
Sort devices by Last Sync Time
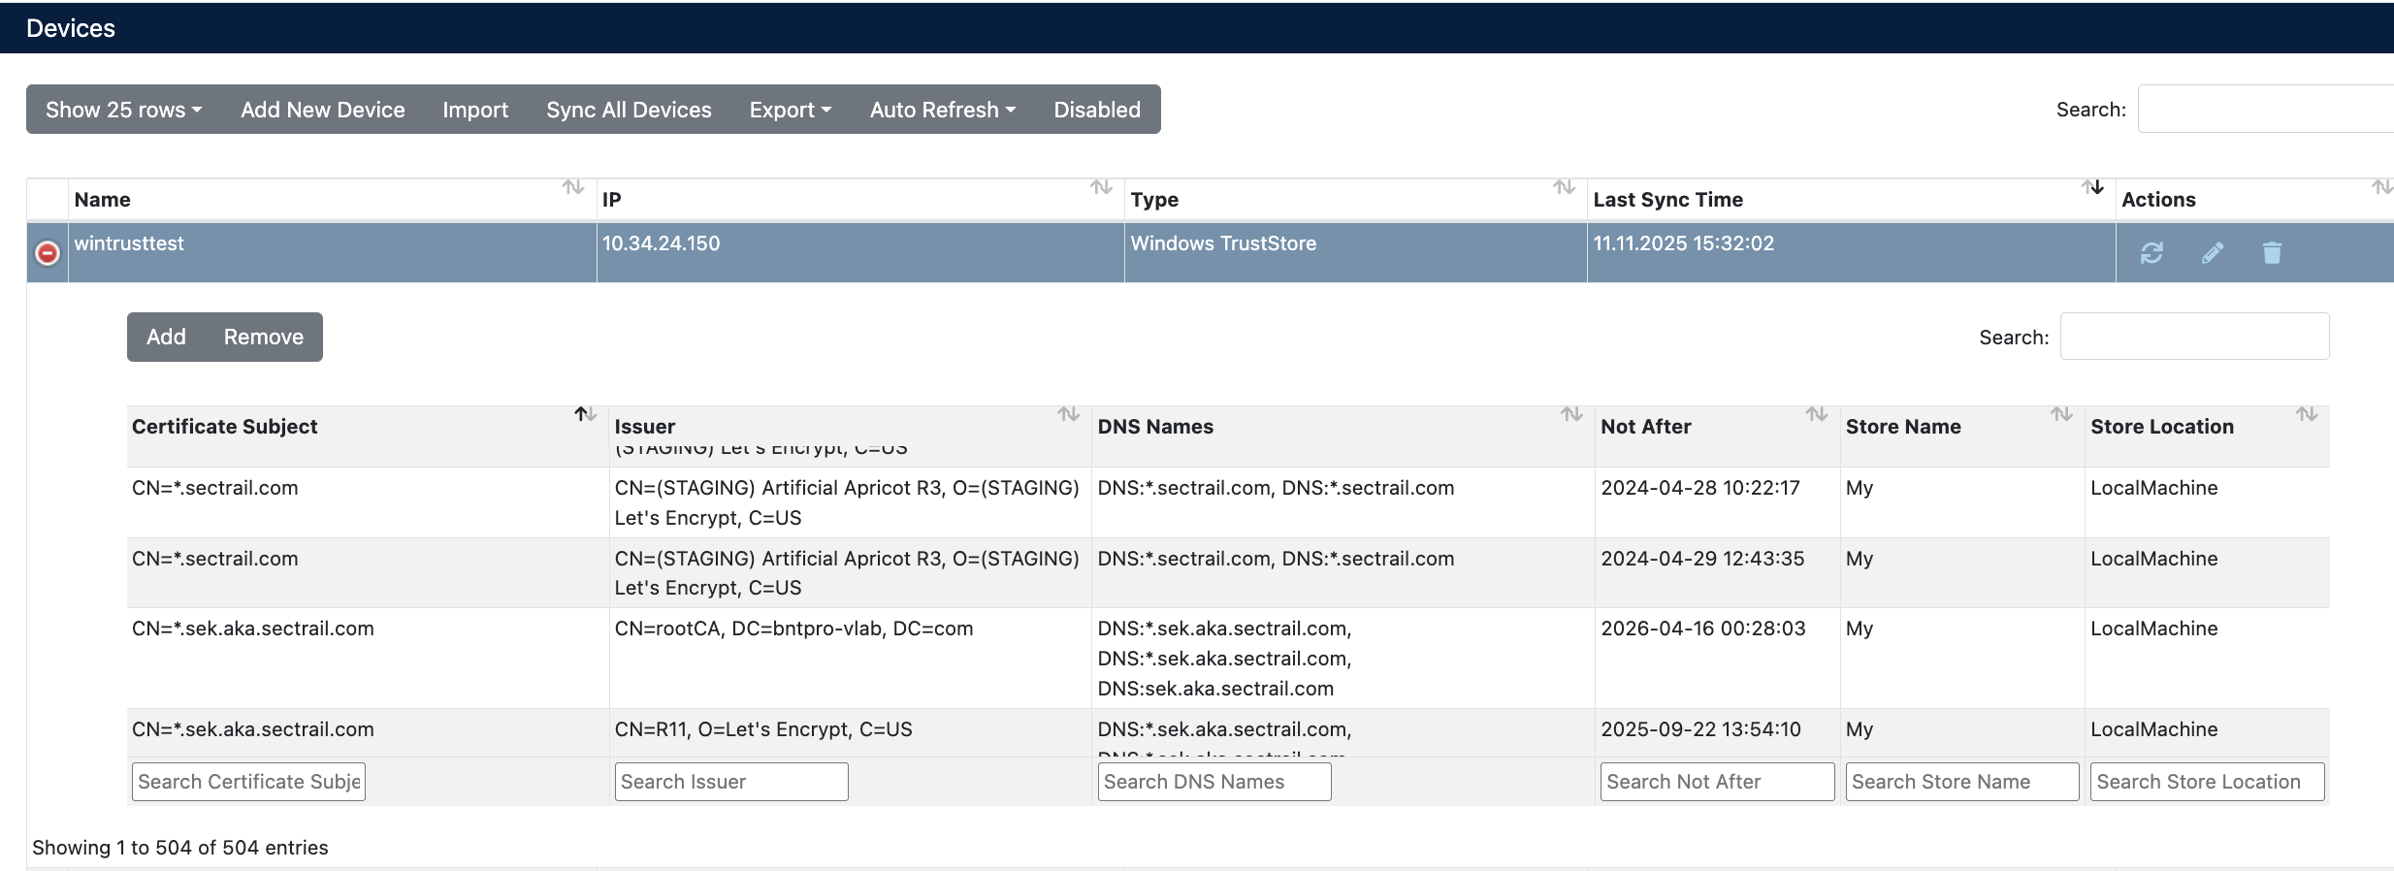point(2091,187)
